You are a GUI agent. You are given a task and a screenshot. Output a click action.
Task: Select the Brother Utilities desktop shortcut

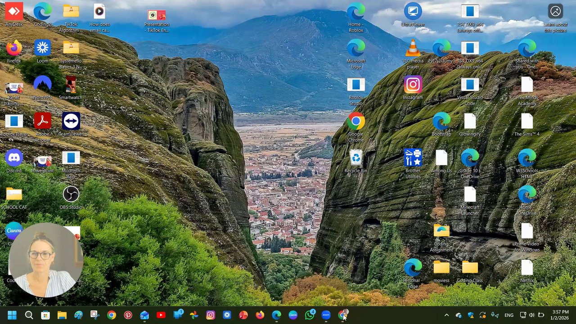[413, 164]
